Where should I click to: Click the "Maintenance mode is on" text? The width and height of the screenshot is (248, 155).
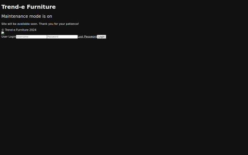(26, 16)
